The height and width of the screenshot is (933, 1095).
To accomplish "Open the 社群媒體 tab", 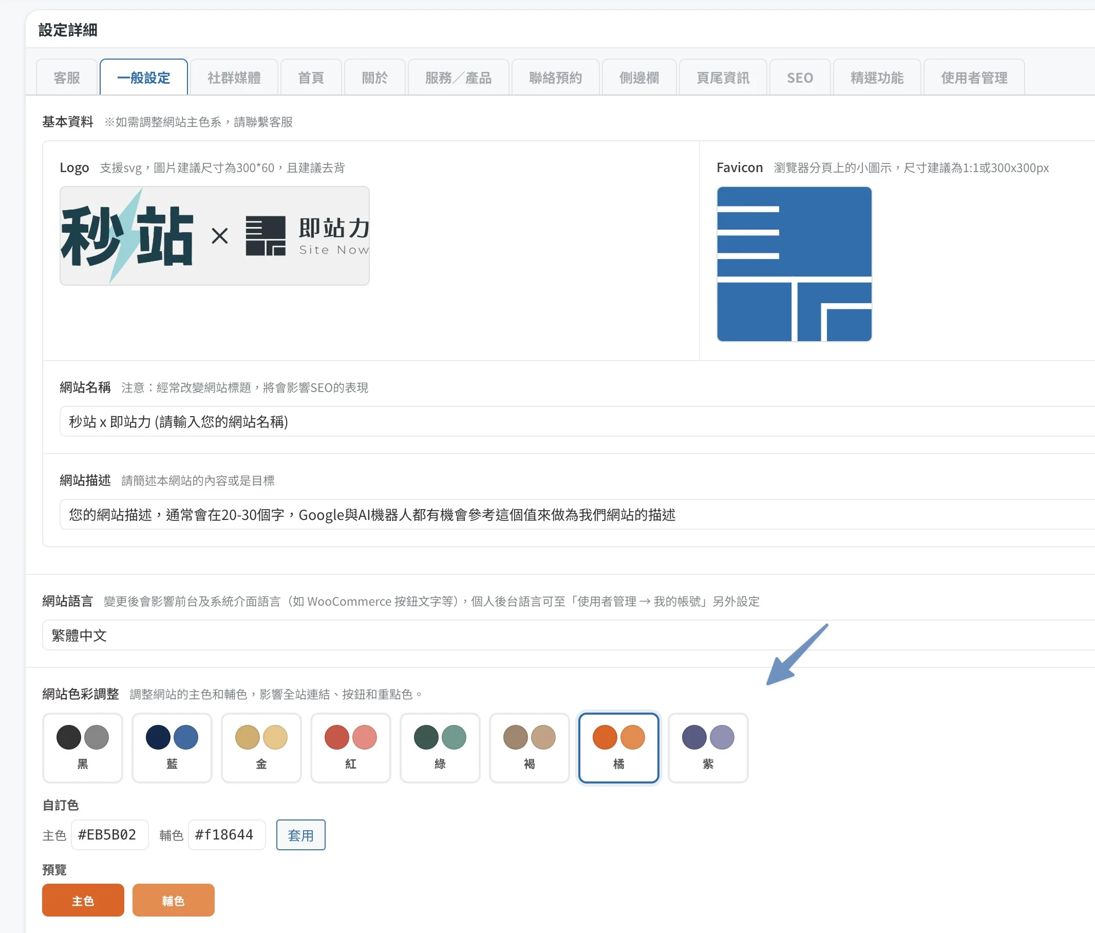I will point(235,78).
